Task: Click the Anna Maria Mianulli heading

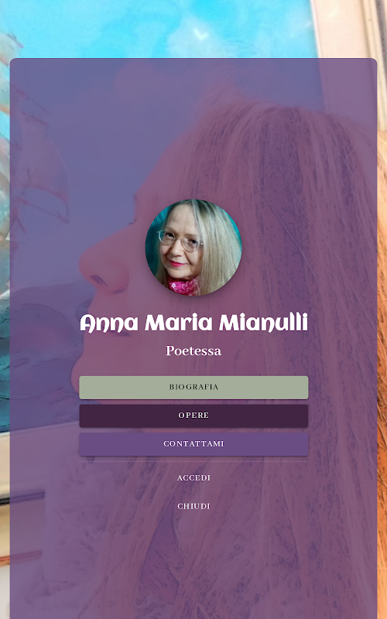Action: click(x=193, y=323)
